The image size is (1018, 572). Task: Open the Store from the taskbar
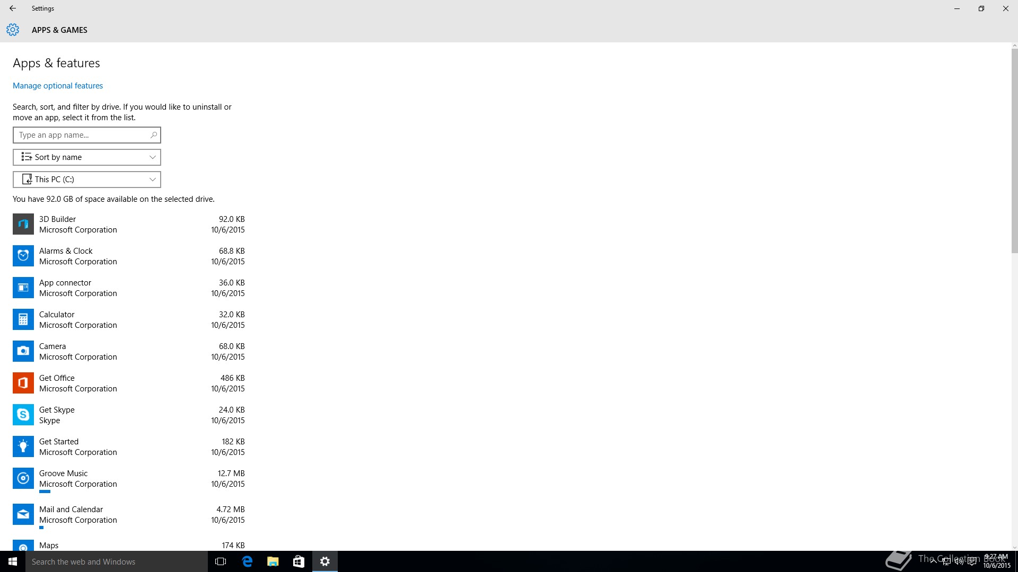click(x=299, y=561)
